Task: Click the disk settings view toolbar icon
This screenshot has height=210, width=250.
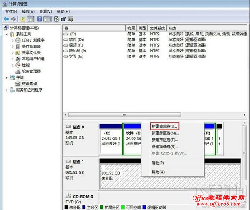Action: pos(71,19)
